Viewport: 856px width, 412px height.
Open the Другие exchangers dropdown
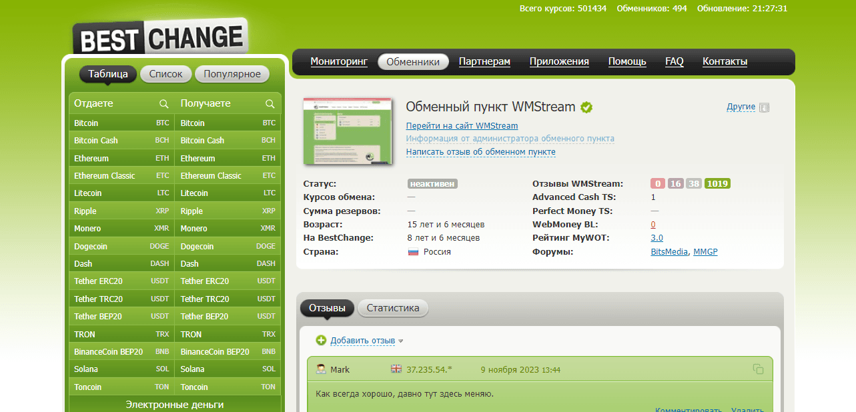(741, 107)
